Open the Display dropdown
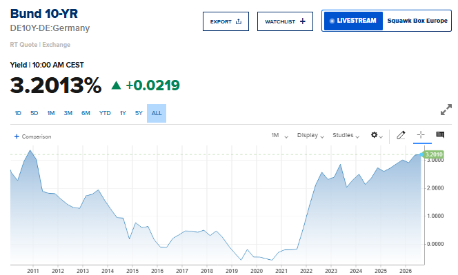 pyautogui.click(x=310, y=136)
